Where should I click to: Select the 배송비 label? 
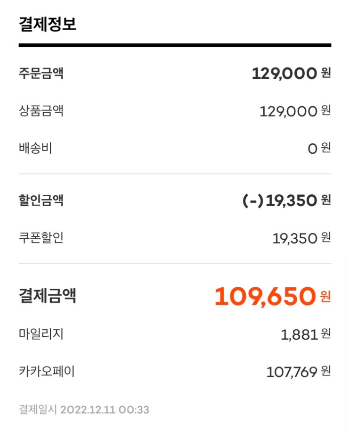pyautogui.click(x=35, y=148)
